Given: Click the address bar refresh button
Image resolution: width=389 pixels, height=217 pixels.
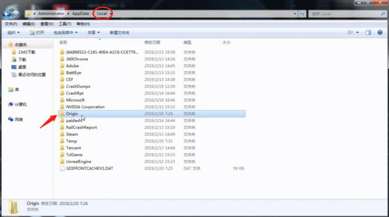Looking at the screenshot, I should coord(302,14).
